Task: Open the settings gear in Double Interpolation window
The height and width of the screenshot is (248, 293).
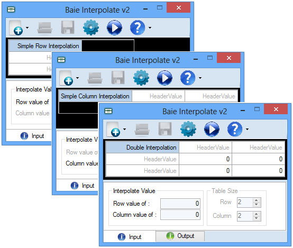Action: coord(188,129)
